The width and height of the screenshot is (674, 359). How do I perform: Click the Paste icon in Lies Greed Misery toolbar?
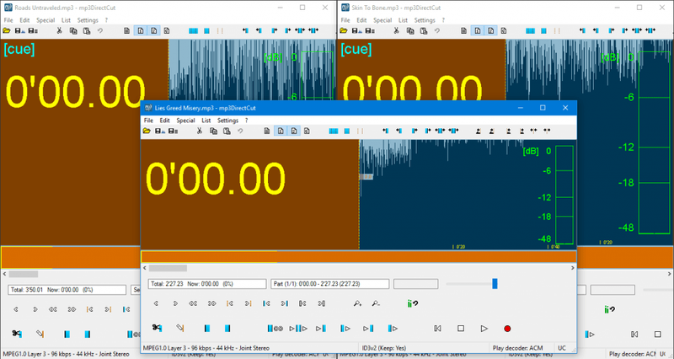(227, 131)
